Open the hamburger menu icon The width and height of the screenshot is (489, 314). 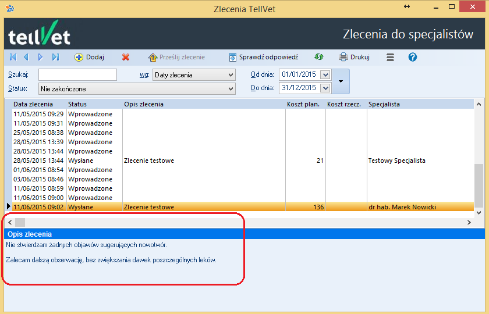coord(390,57)
